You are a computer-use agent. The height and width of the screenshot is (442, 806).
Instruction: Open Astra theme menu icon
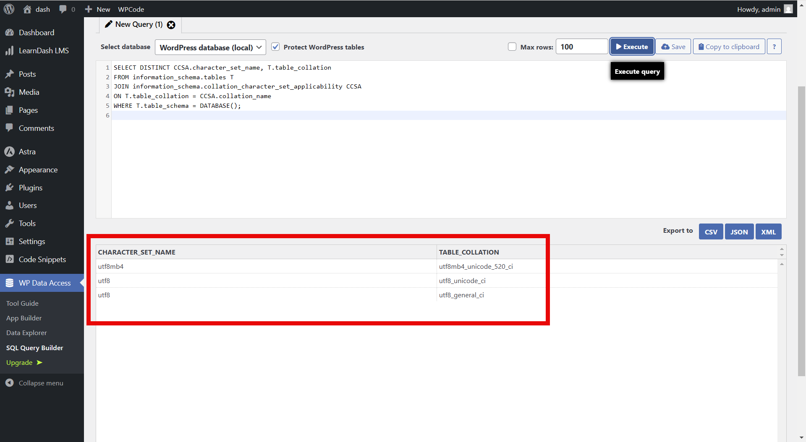click(x=10, y=152)
